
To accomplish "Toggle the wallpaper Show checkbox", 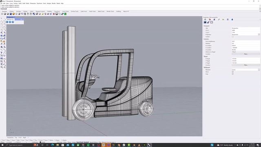I will [x=233, y=72].
